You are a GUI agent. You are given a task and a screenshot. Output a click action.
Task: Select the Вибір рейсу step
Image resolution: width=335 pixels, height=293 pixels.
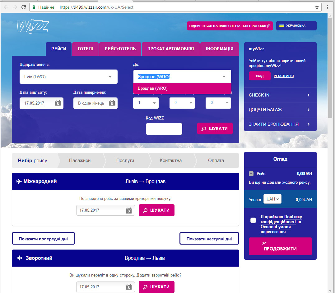click(35, 160)
